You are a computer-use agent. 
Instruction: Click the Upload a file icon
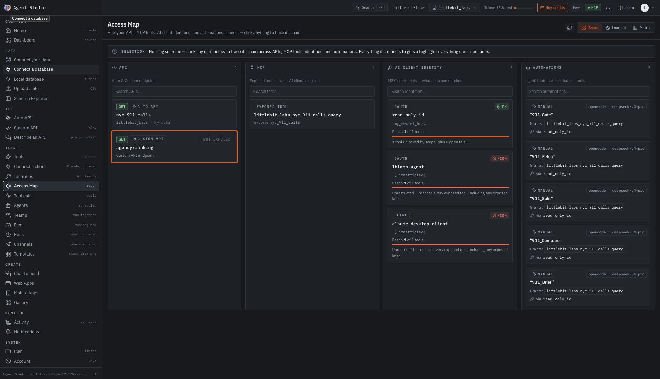(8, 89)
